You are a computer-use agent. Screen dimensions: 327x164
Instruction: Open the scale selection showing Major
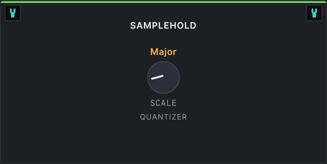click(163, 52)
